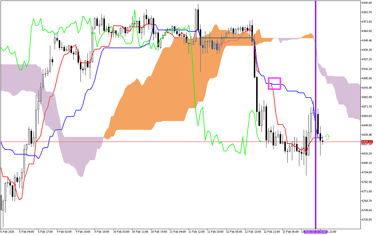
Task: Select the 10 Feb 03:00 time label
Action: 121,231
